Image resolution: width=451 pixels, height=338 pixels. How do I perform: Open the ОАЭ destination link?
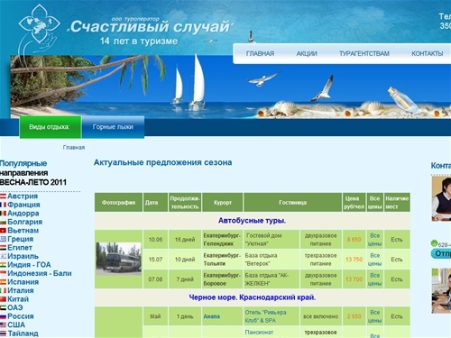pyautogui.click(x=15, y=307)
